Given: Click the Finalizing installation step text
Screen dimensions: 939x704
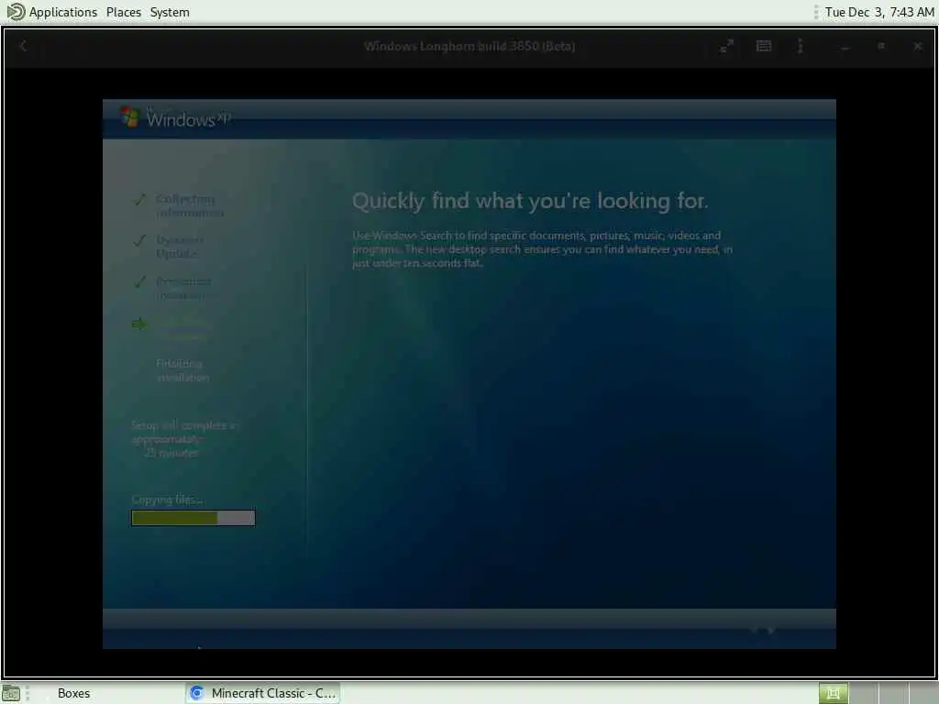Looking at the screenshot, I should click(x=182, y=370).
